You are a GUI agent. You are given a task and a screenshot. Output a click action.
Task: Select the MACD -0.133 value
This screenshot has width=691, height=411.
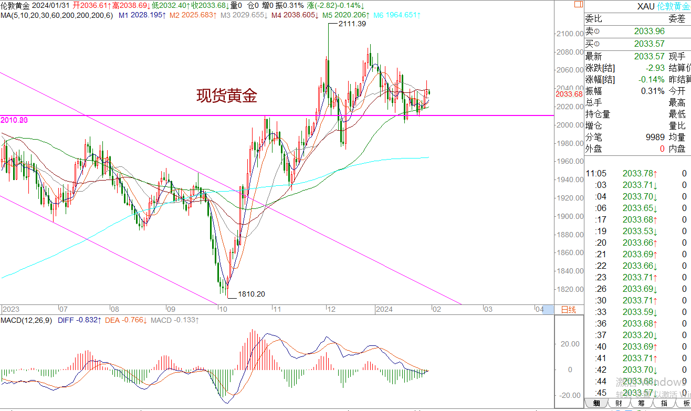click(175, 320)
